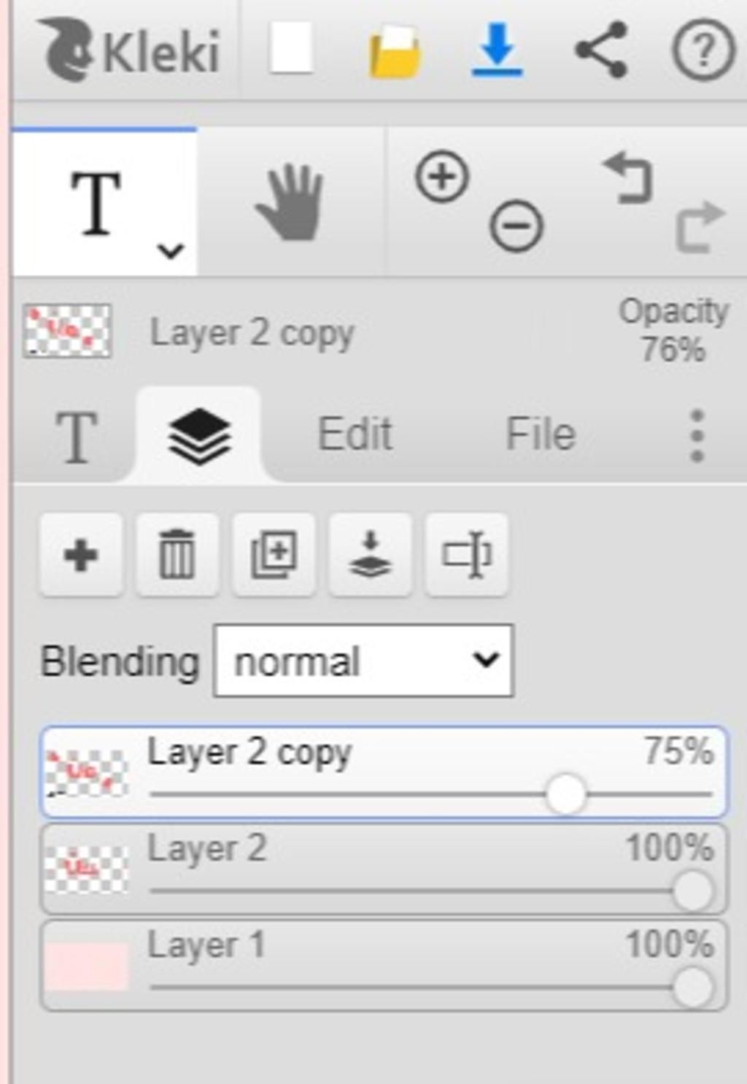Open an image via folder icon
This screenshot has width=747, height=1084.
[395, 51]
